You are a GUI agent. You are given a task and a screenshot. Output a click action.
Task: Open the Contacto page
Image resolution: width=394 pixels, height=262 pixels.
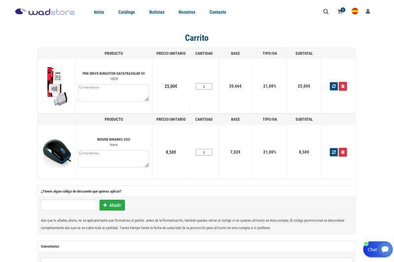[x=218, y=12]
